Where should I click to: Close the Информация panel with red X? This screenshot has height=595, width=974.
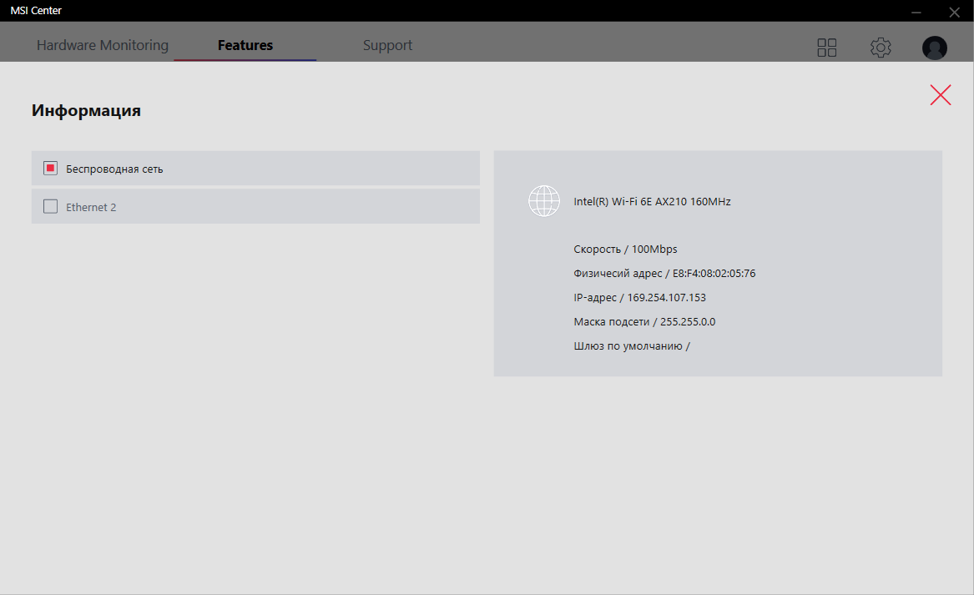pyautogui.click(x=941, y=95)
